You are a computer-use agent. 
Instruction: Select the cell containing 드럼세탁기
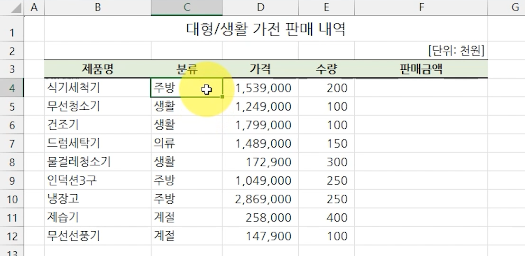coord(97,143)
